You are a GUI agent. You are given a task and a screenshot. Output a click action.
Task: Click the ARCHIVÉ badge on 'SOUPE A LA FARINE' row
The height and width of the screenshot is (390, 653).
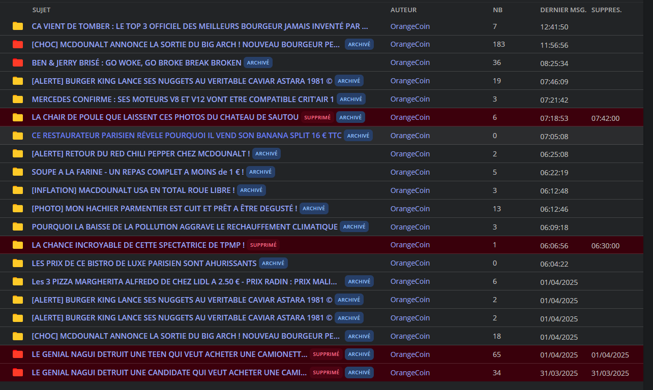(x=260, y=172)
